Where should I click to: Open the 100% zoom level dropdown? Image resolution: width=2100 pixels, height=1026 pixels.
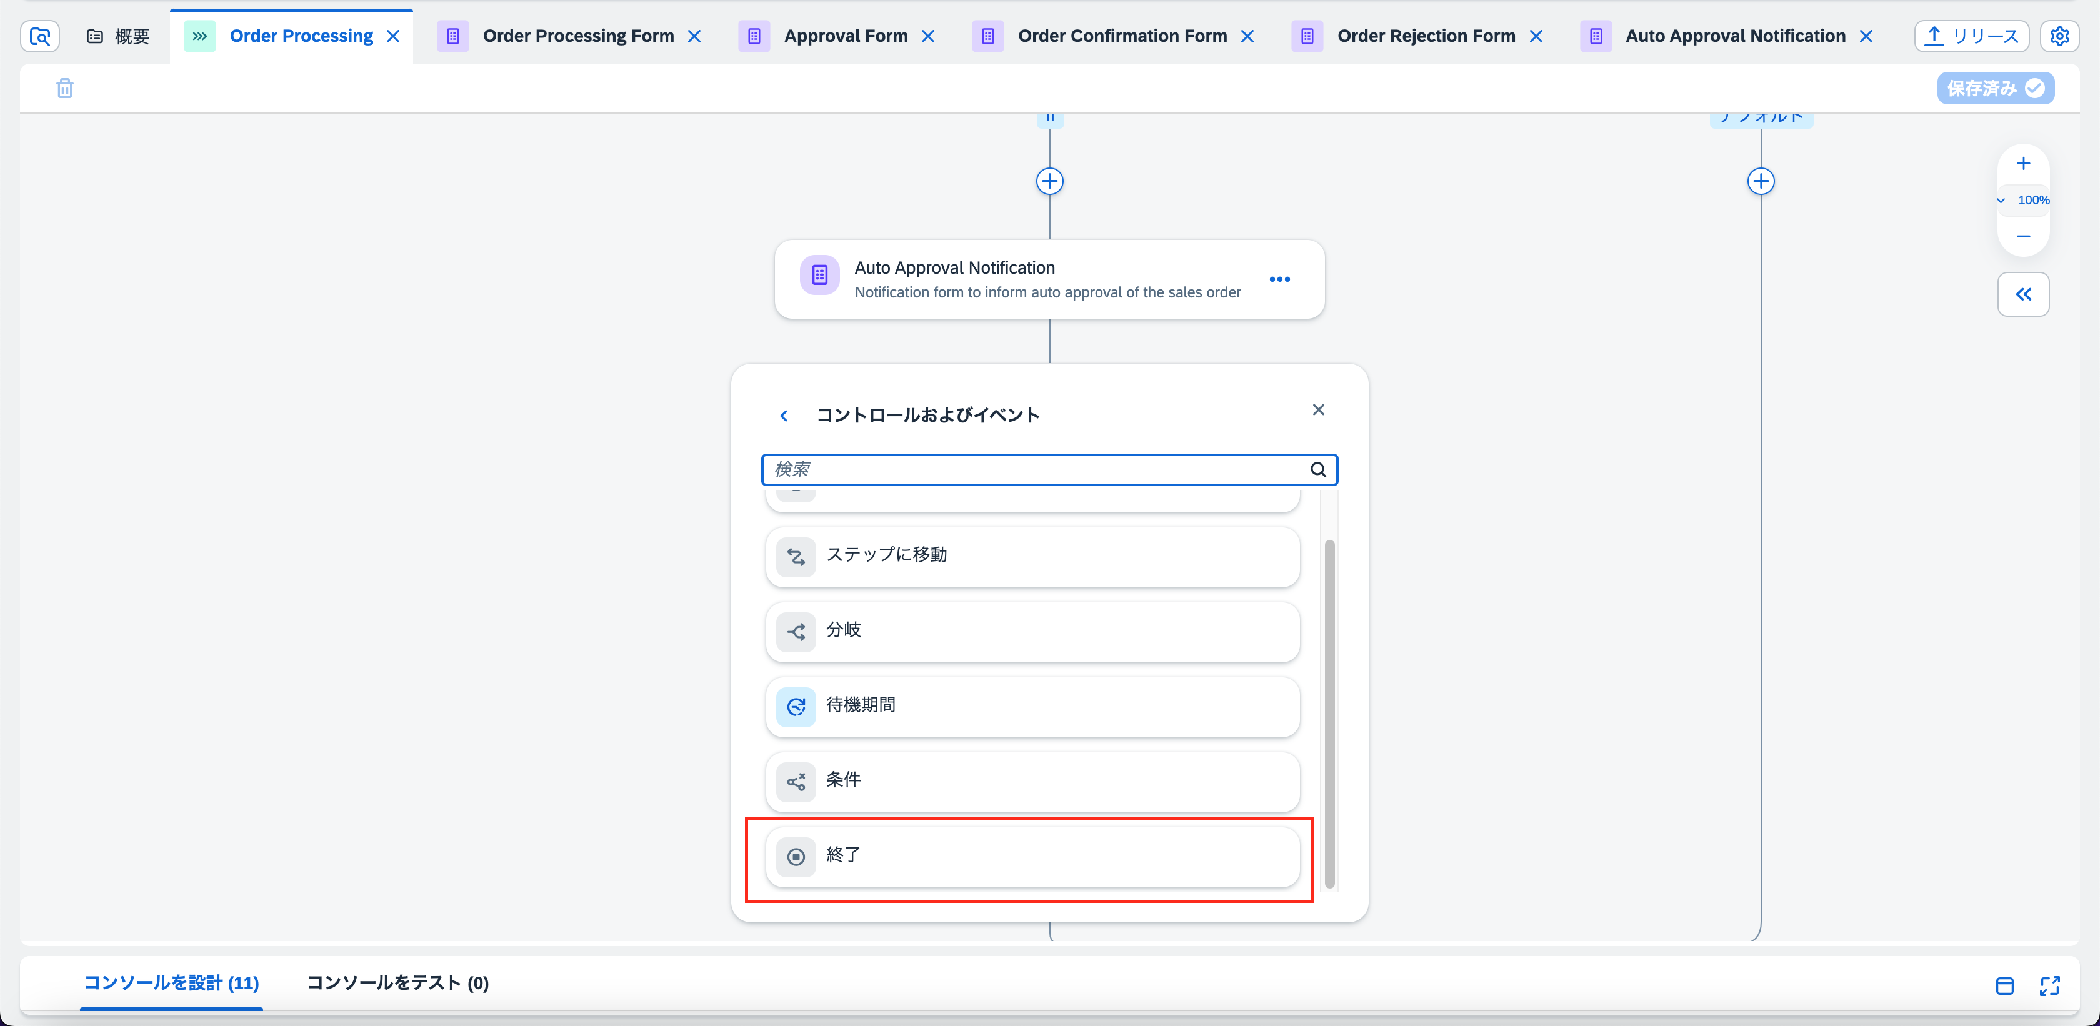point(2024,200)
